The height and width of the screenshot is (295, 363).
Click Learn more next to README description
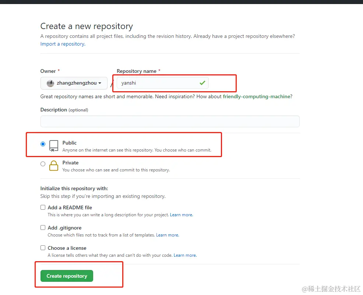pos(181,215)
